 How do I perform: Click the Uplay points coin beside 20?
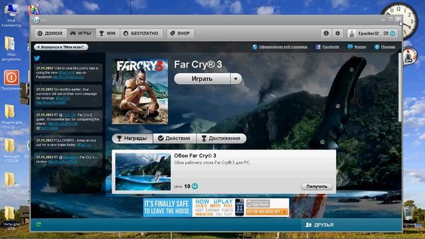coord(392,33)
